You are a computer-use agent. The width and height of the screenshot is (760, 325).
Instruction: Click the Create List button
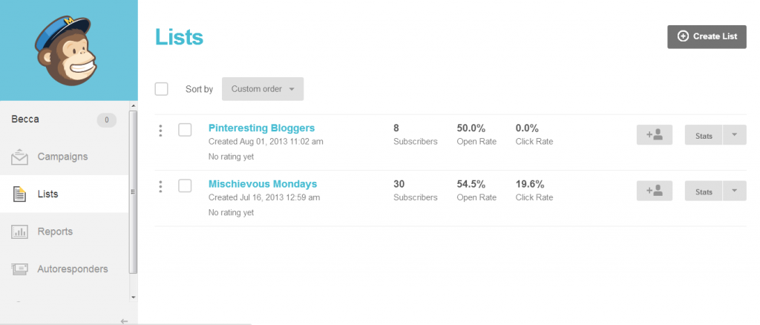click(x=707, y=37)
